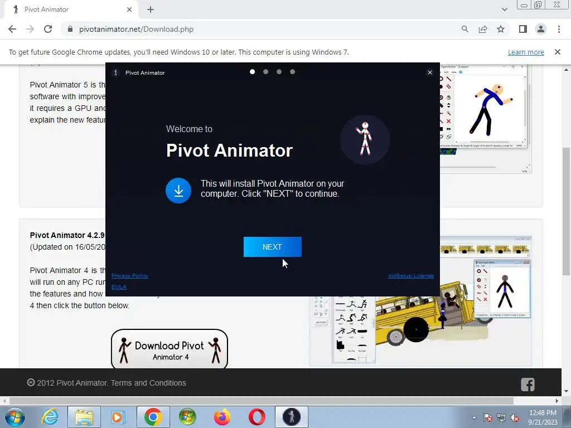Close the Pivot Animator browser tab
This screenshot has height=428, width=571.
point(129,9)
